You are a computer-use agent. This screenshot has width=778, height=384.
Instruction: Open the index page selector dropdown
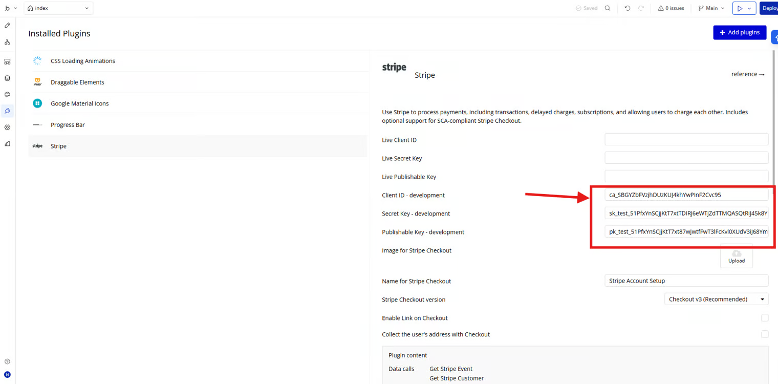pyautogui.click(x=58, y=8)
